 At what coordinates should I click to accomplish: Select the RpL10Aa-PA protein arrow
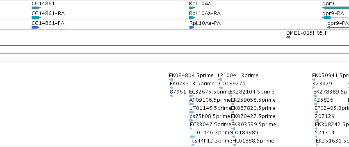click(x=192, y=27)
